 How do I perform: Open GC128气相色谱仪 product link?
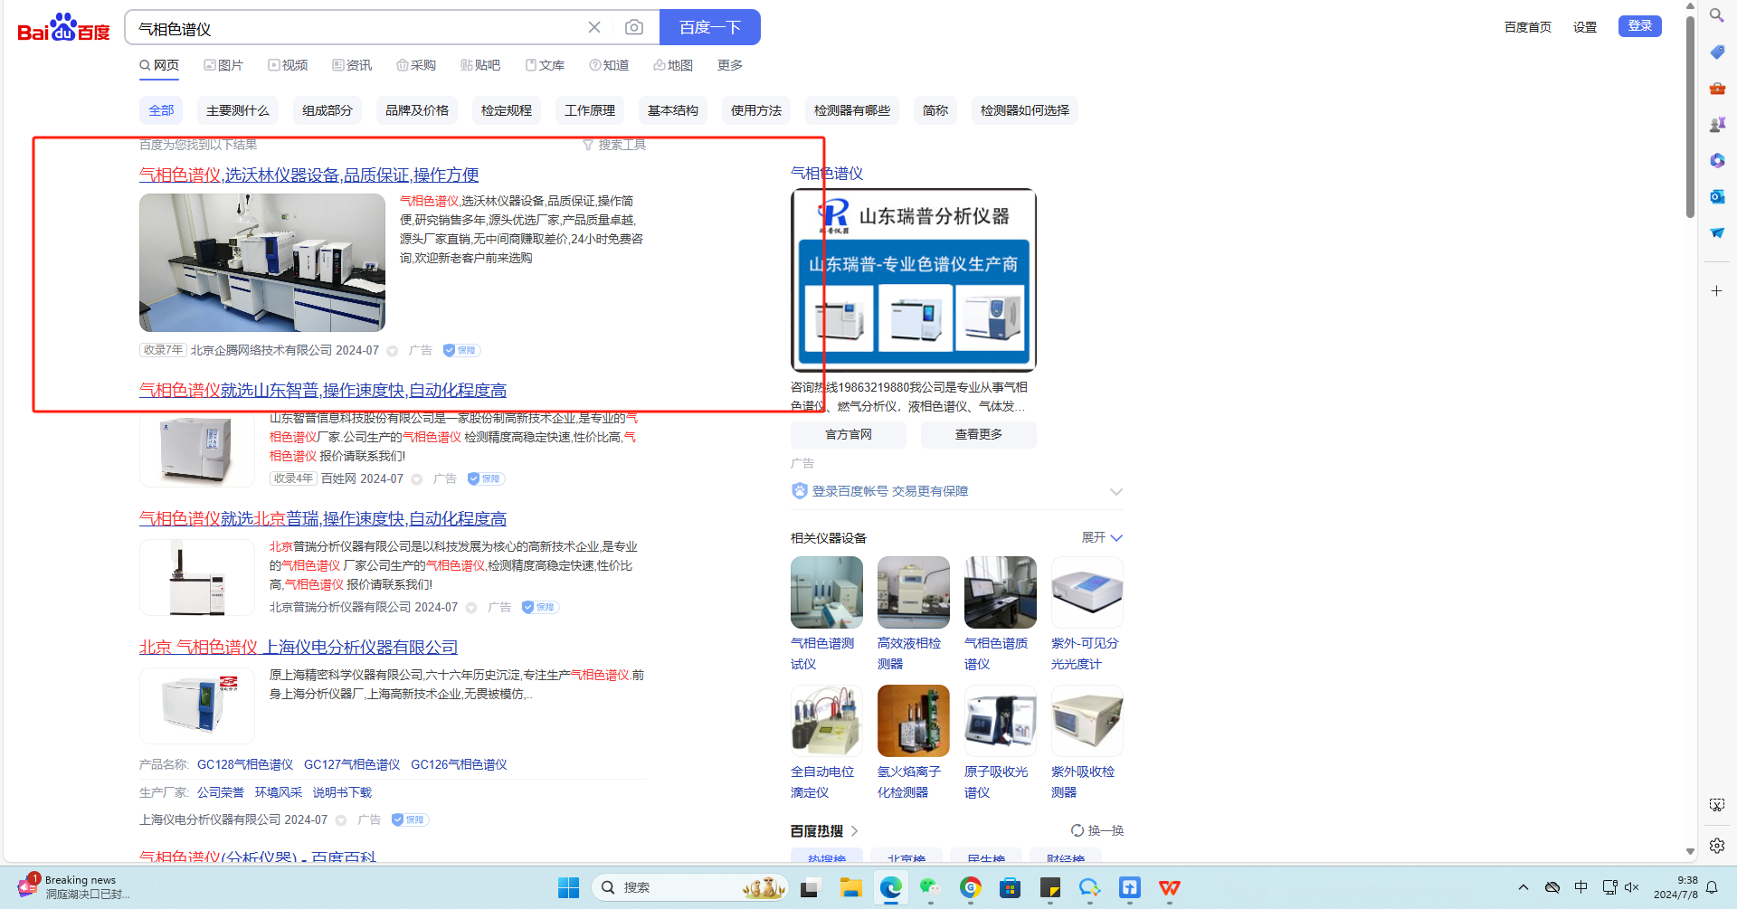(245, 764)
